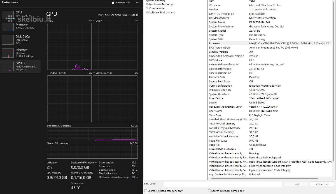This screenshot has width=336, height=194.
Task: Click the 0,9/24,0 GB GPU Memory value
Action: pos(57,177)
